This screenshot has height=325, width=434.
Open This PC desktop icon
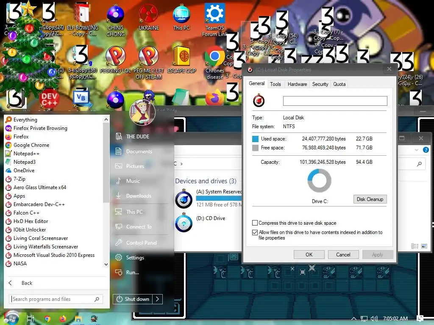[181, 17]
